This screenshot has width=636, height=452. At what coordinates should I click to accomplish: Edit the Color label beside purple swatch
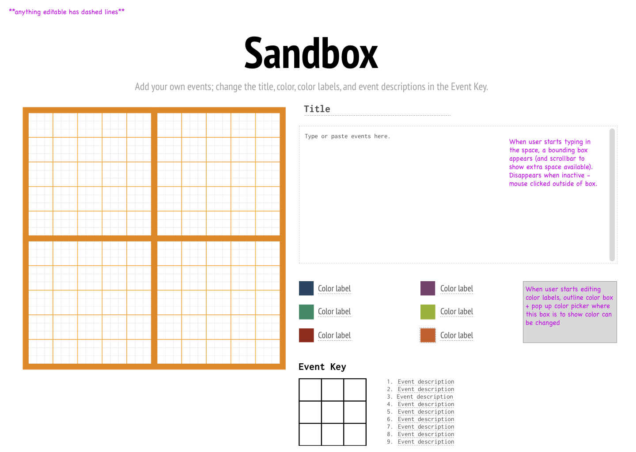click(457, 289)
